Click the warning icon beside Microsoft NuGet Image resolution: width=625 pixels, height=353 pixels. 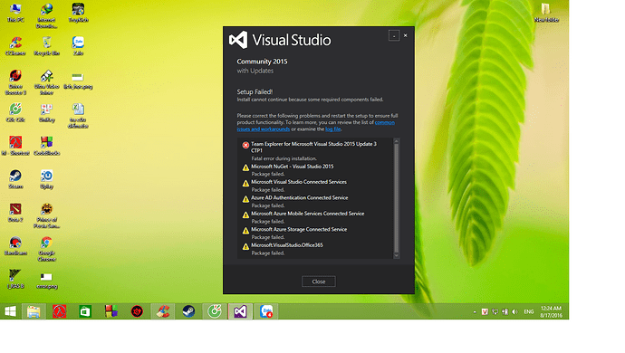(x=245, y=167)
